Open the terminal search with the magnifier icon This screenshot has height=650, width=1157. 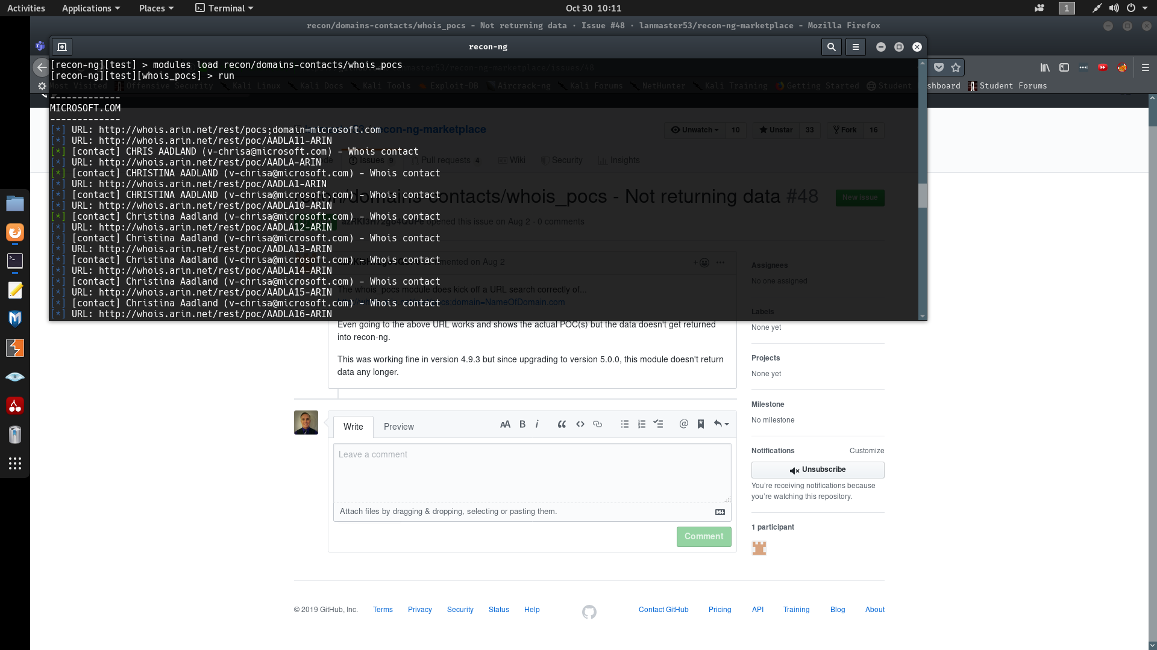[831, 46]
